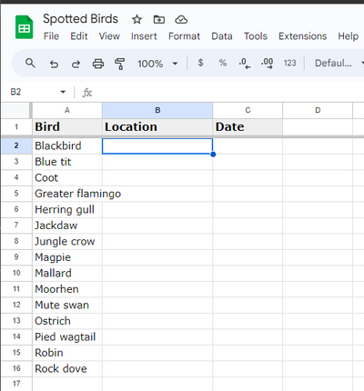The height and width of the screenshot is (391, 364).
Task: Open more number formats 123 button
Action: 289,63
